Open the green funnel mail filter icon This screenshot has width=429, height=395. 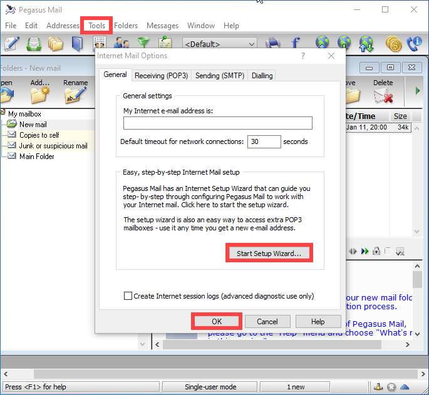pyautogui.click(x=143, y=42)
